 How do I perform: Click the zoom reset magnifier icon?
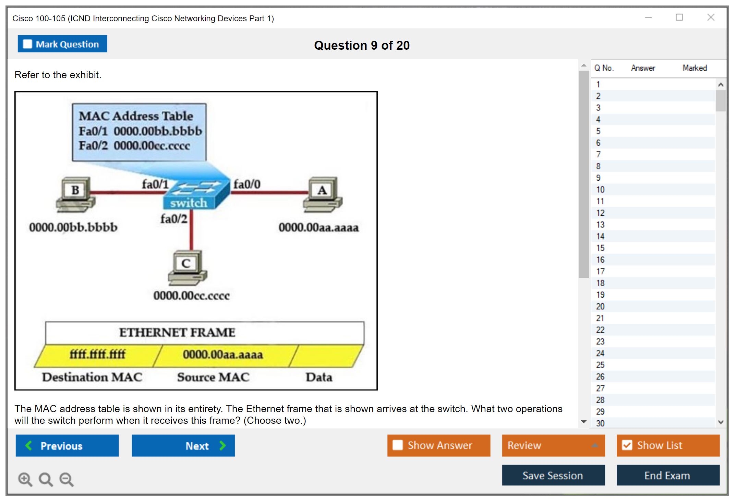point(46,479)
